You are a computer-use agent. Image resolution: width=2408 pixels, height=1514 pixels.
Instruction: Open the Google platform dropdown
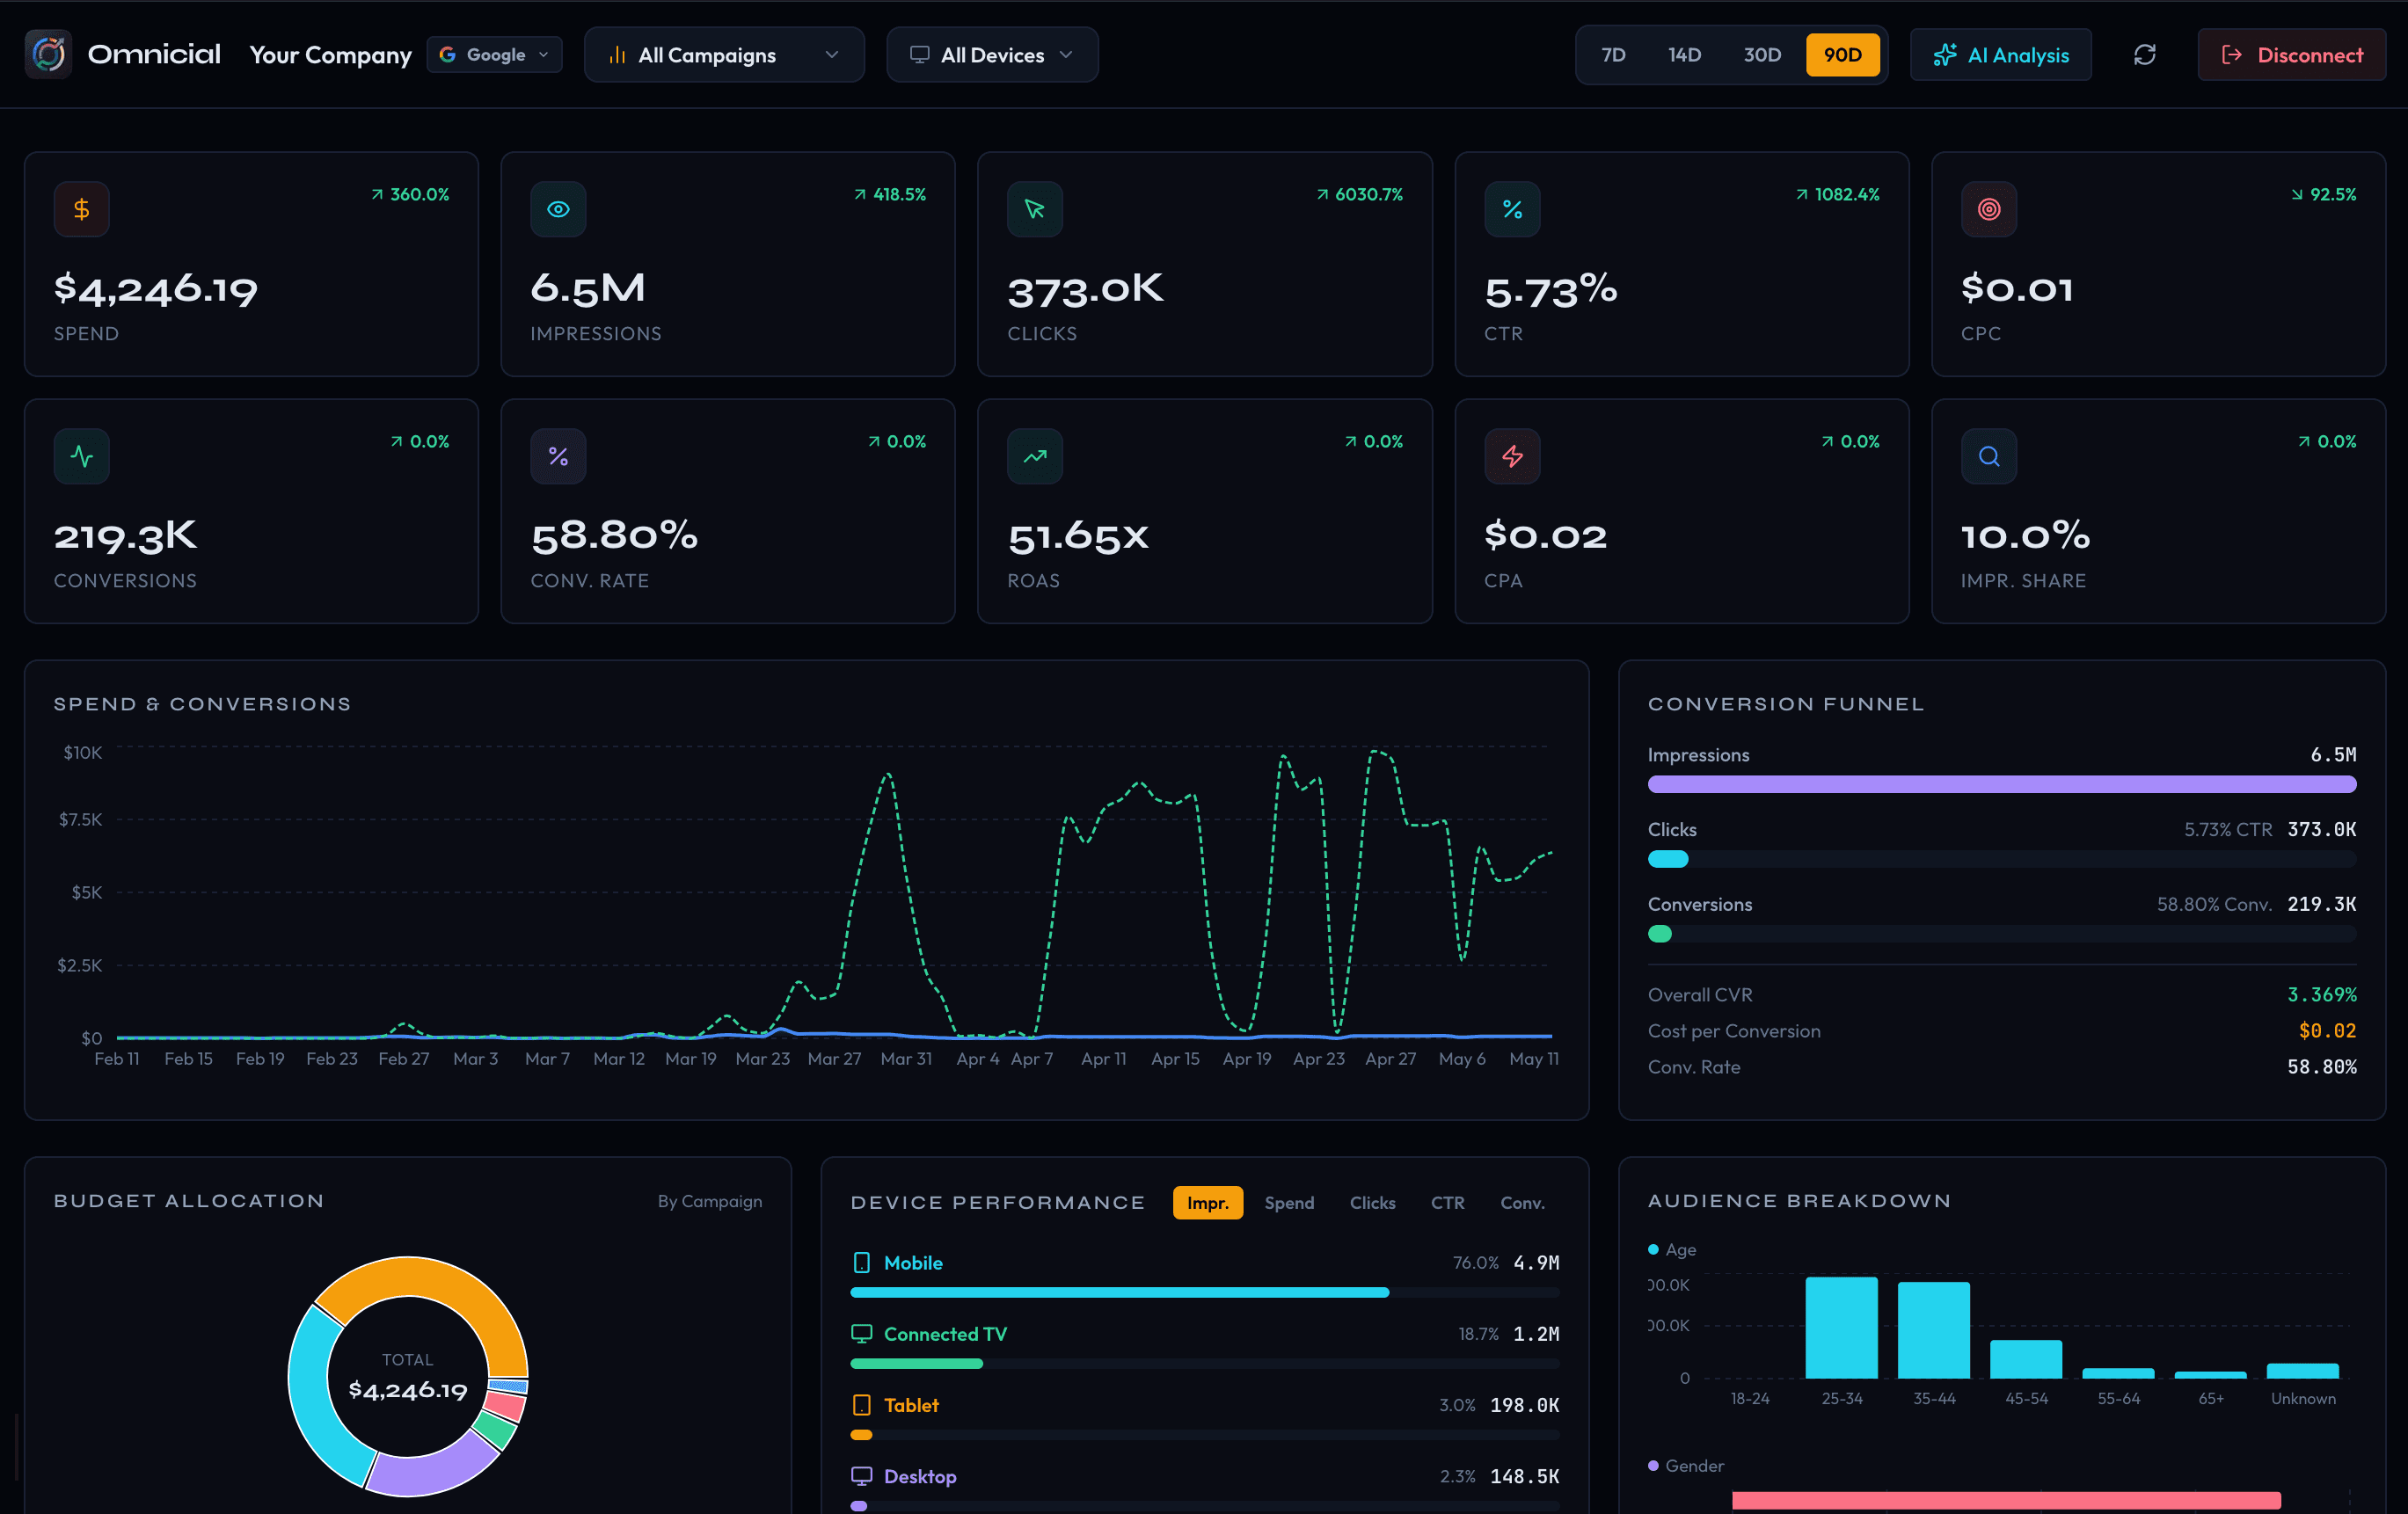(x=494, y=55)
